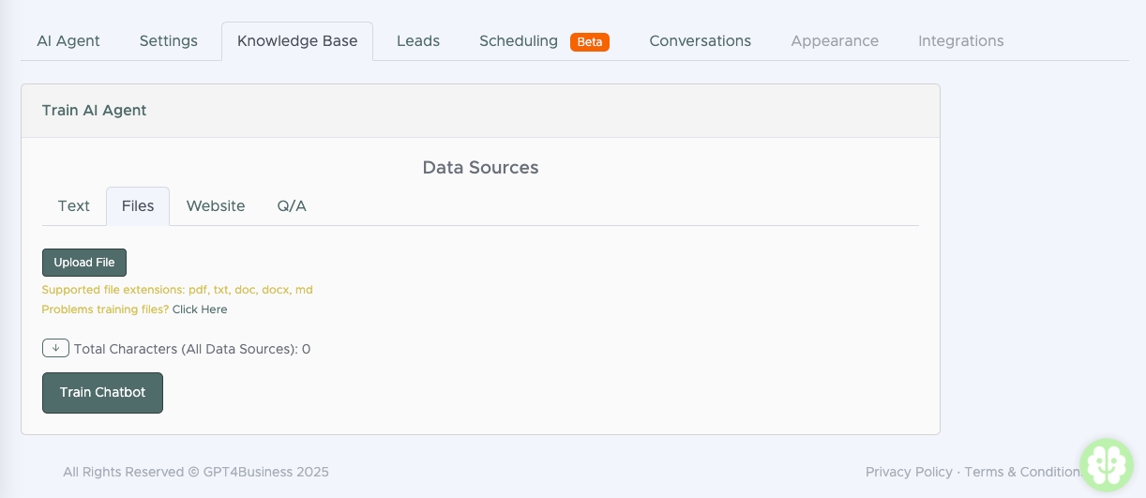This screenshot has height=498, width=1146.
Task: View the Conversations tab
Action: (700, 41)
